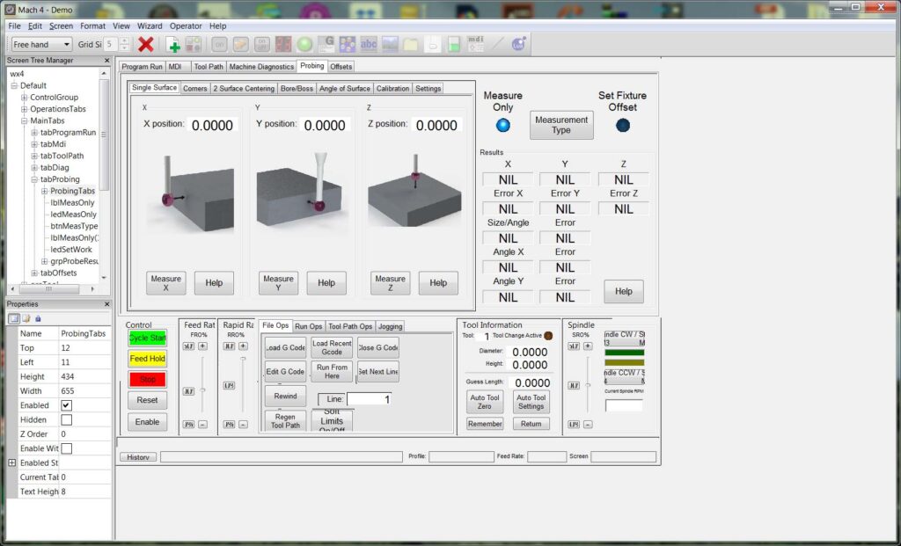Click the Measure Only blue LED
The image size is (901, 546).
coord(502,125)
